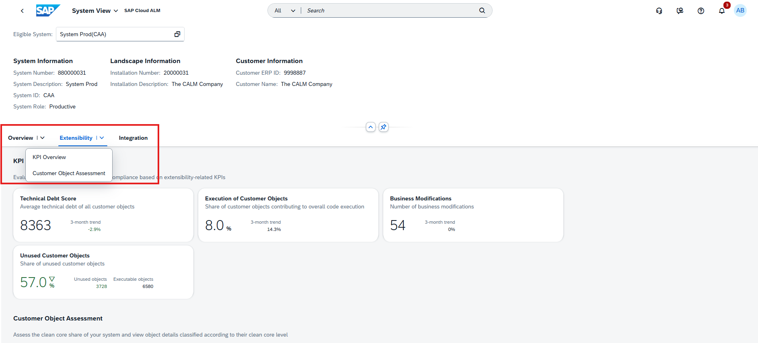Expand the Overview tab dropdown arrow
Screen dimensions: 758x343
tap(42, 138)
